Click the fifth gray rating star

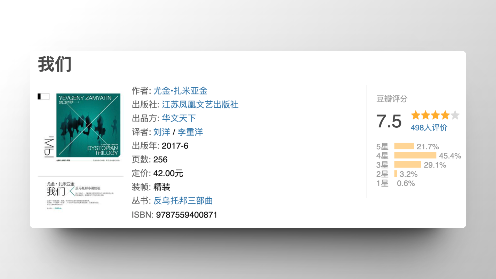tap(455, 115)
